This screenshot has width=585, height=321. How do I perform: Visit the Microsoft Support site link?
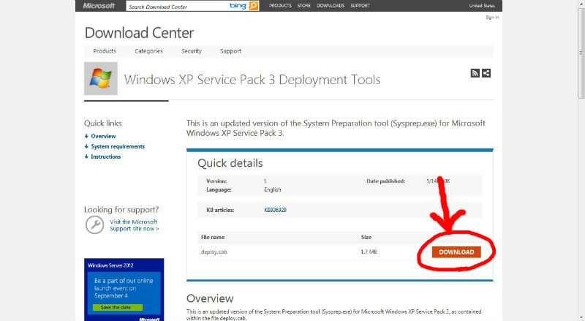(135, 225)
